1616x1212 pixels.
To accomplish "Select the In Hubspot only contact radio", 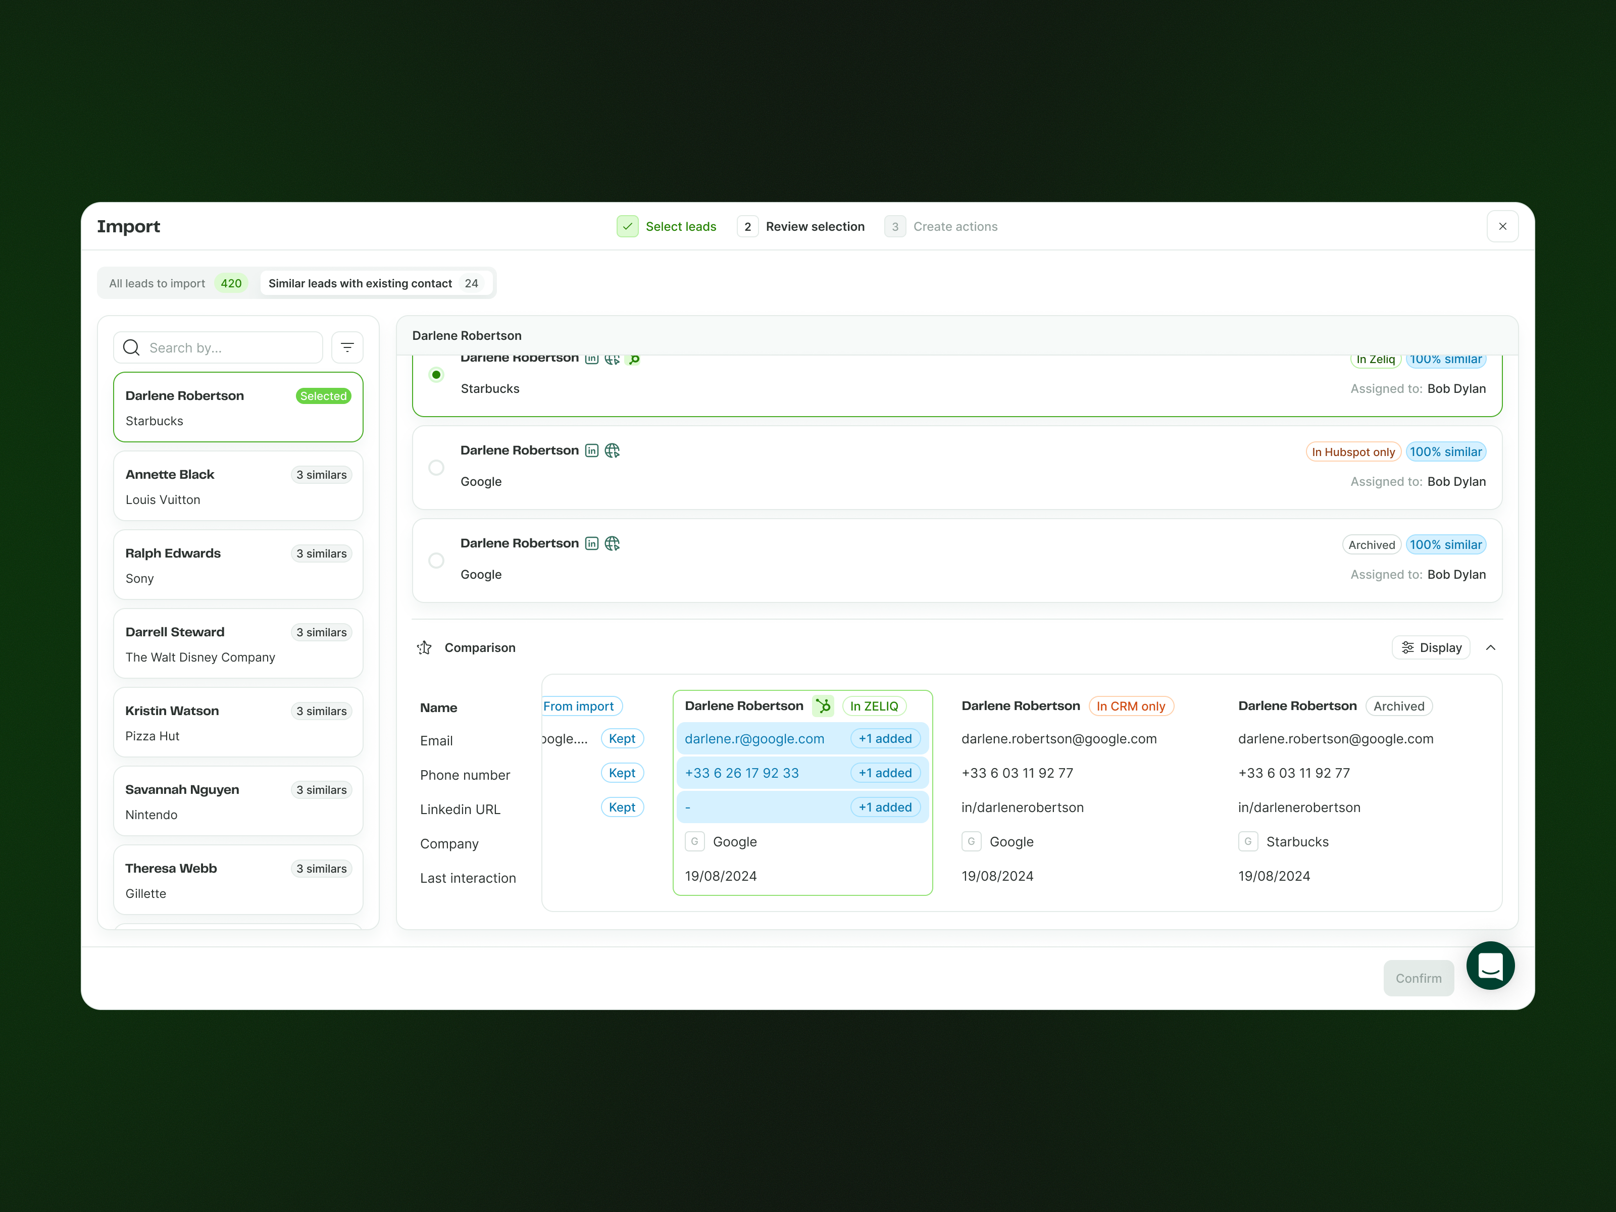I will tap(436, 468).
